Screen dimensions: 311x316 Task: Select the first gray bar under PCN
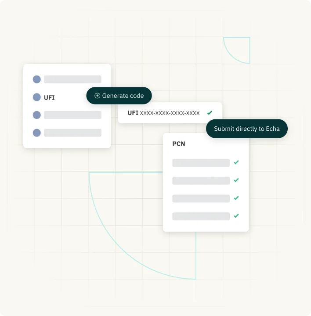[x=201, y=163]
